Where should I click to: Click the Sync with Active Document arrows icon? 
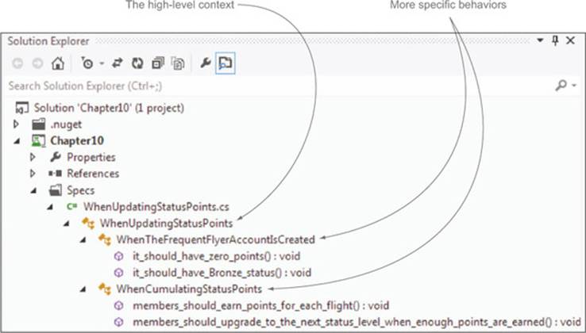118,63
